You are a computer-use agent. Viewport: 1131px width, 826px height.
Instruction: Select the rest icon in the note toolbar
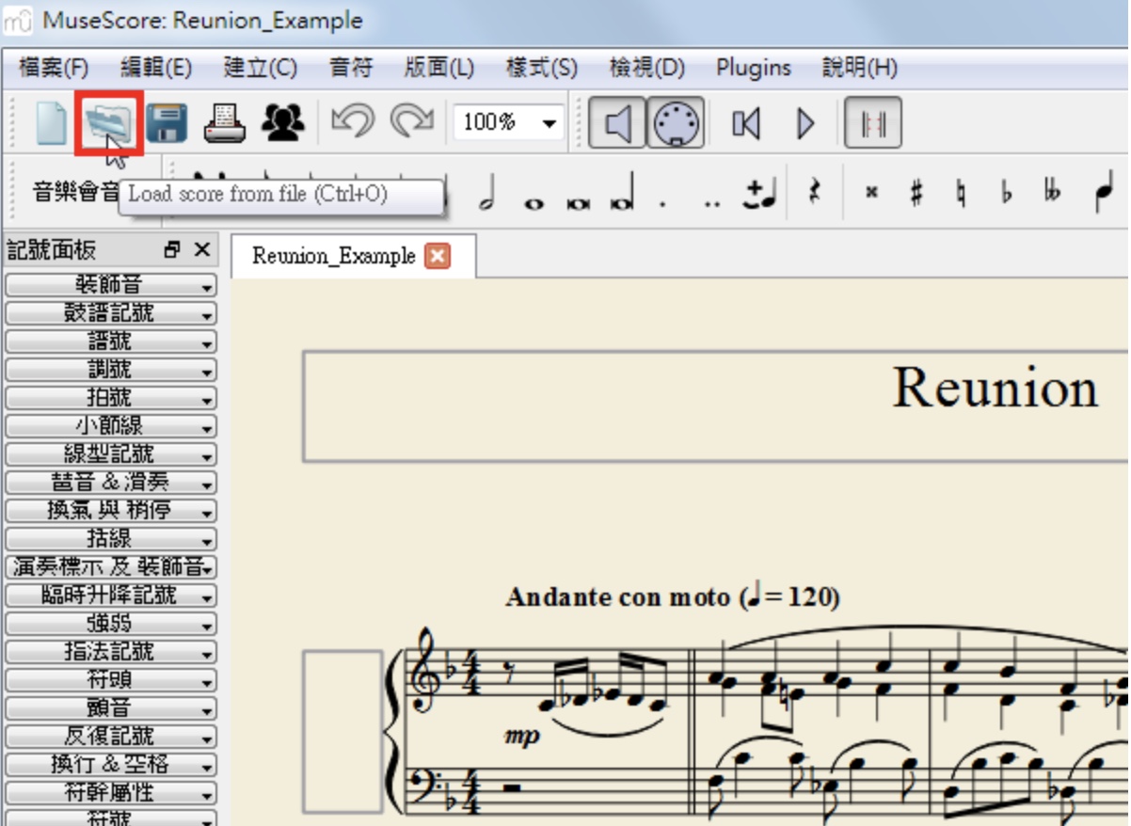[815, 192]
